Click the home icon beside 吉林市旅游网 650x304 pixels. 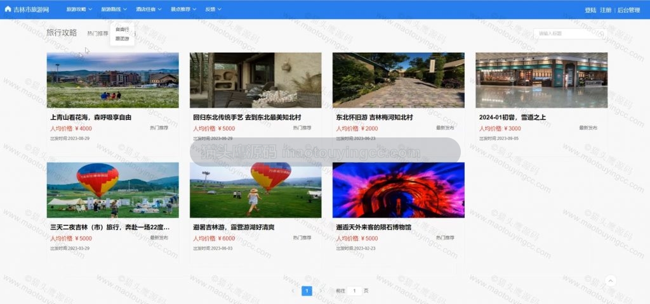[x=8, y=9]
